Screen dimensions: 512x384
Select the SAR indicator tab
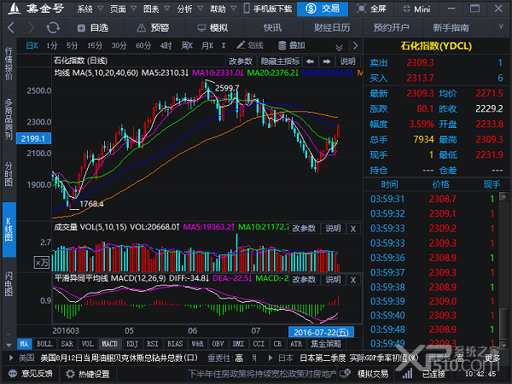67,344
